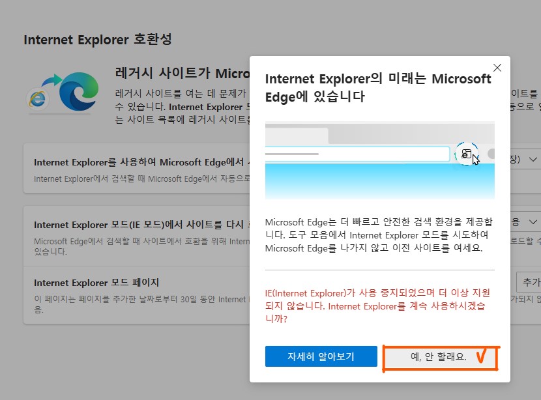Click the red IE discontinued warning text
Screen dimensions: 541x400
(x=377, y=306)
